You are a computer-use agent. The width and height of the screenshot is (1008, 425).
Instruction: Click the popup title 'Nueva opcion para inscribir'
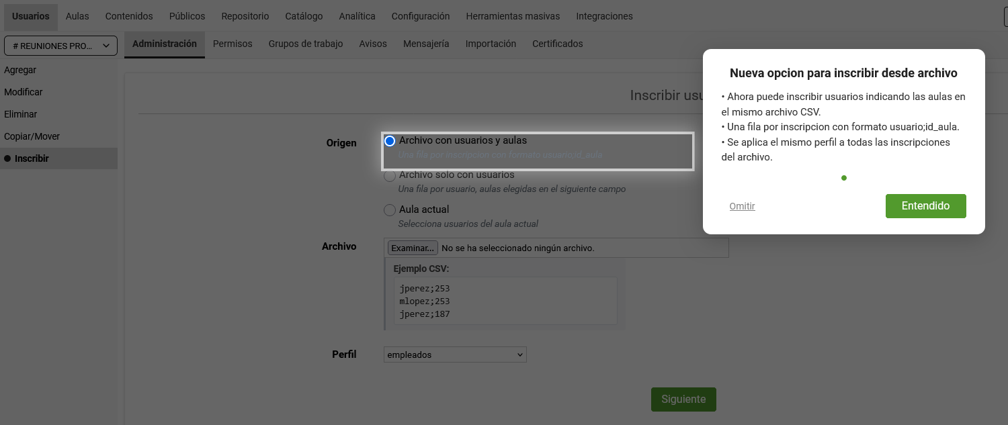(844, 73)
